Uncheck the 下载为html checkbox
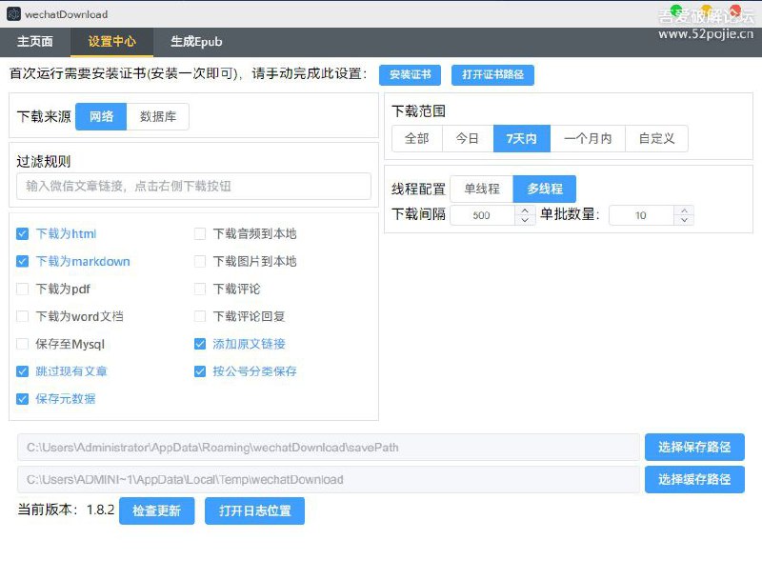The height and width of the screenshot is (580, 762). [23, 233]
